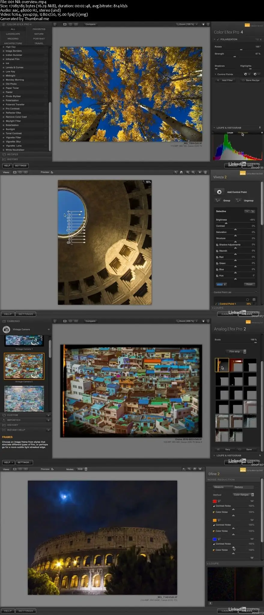The width and height of the screenshot is (264, 615).
Task: Click the eyedropper beside red swatch in Dfine
Action: [219, 501]
